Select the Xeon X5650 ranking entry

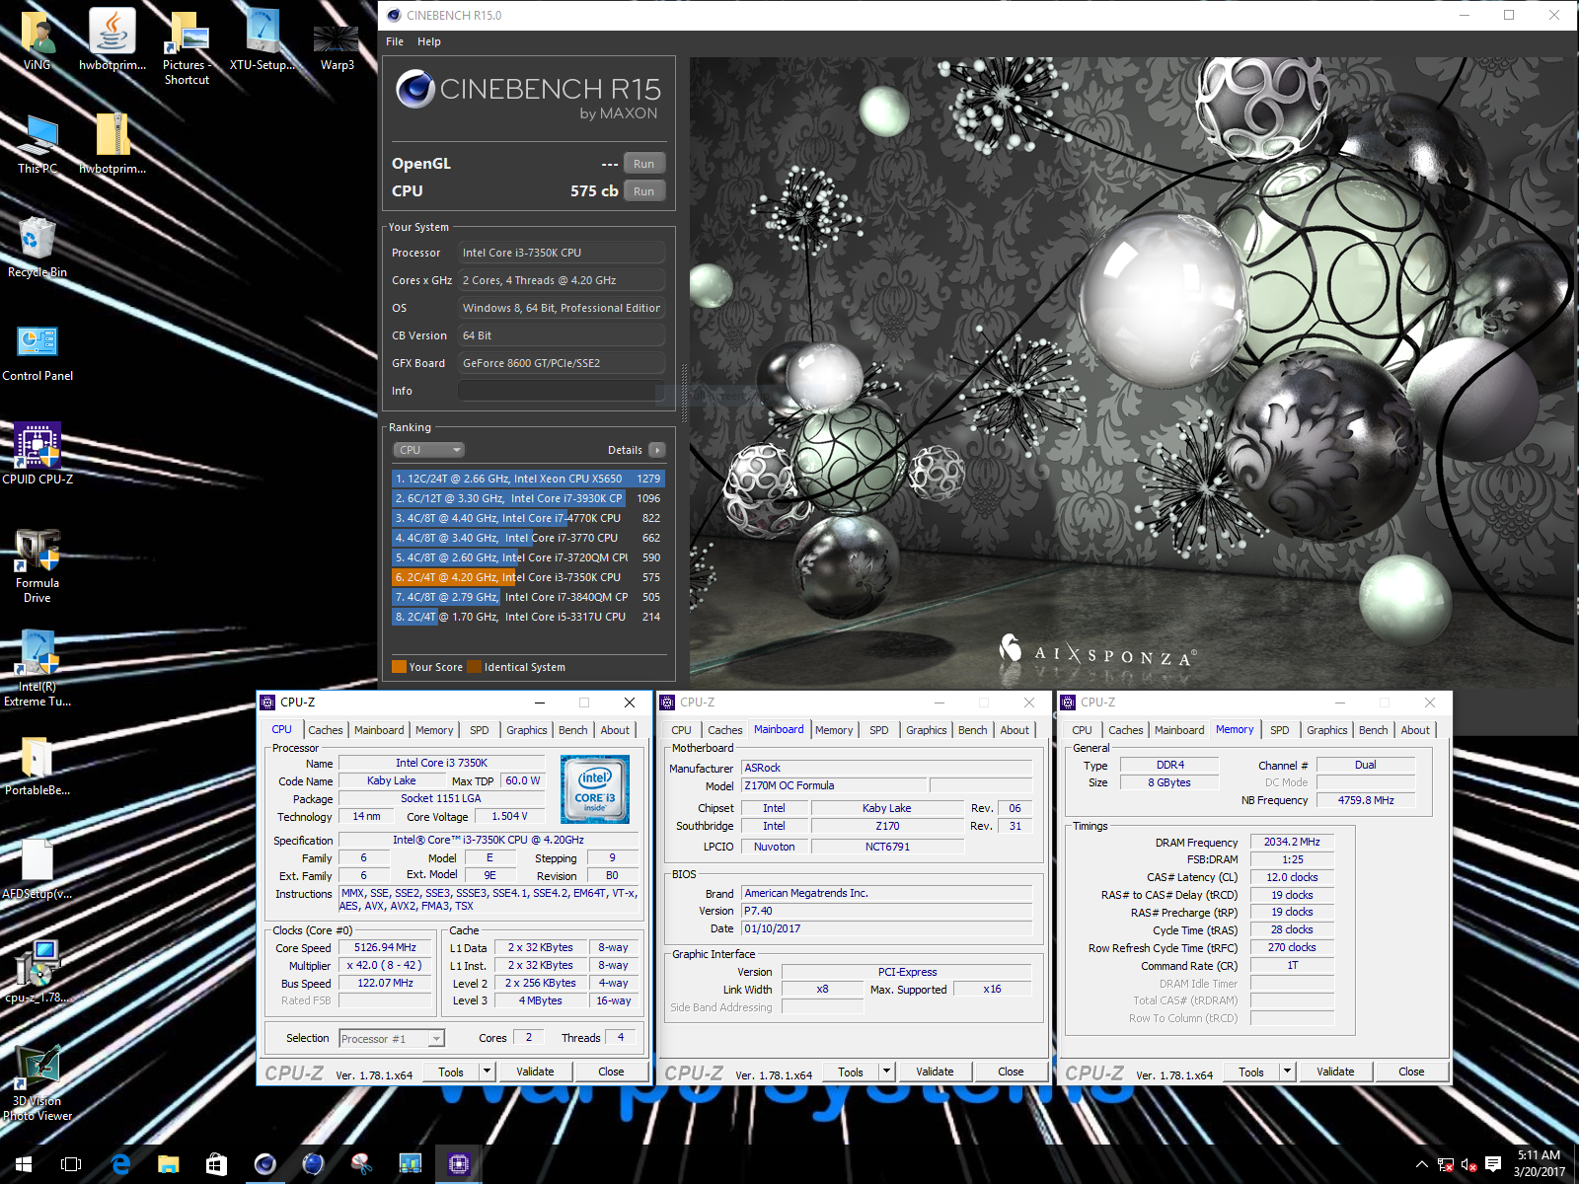pyautogui.click(x=528, y=479)
